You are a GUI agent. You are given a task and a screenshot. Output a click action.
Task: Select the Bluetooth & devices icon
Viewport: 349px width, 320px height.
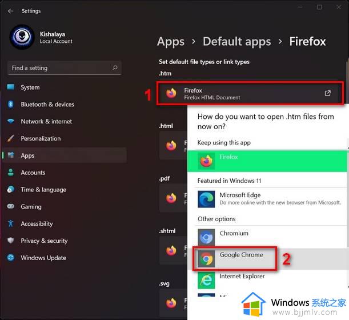(x=10, y=104)
